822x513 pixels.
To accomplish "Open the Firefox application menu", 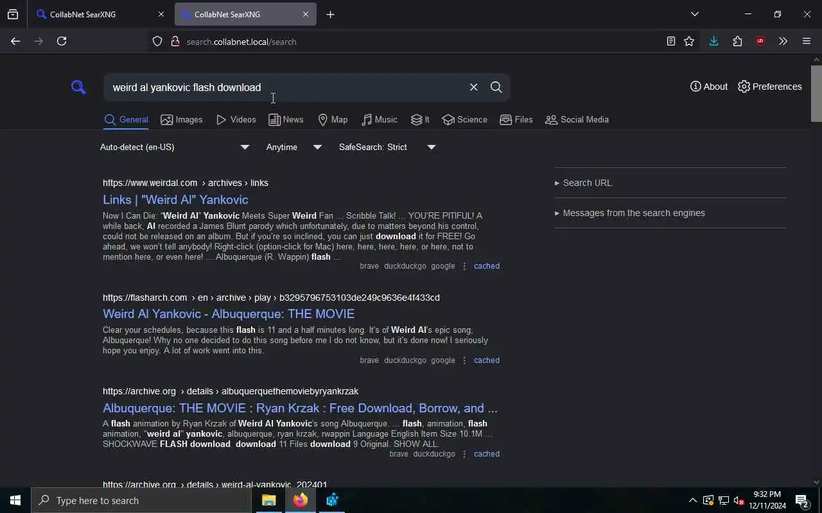I will point(807,41).
